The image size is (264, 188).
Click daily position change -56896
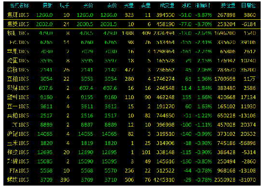[248, 143]
